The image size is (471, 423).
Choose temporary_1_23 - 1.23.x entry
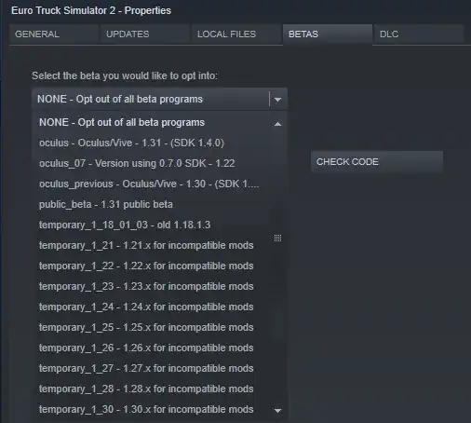coord(153,286)
